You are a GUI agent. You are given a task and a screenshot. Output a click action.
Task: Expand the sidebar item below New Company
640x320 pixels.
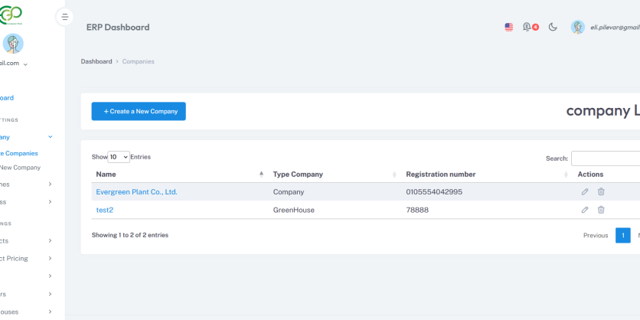click(51, 184)
